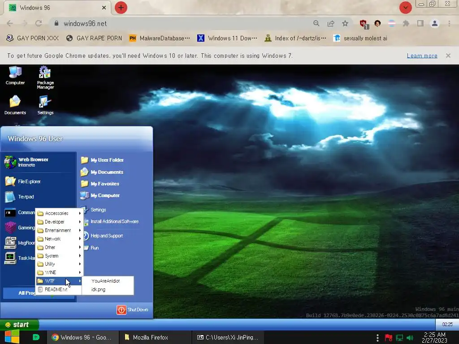This screenshot has height=344, width=459.
Task: Open the Chrome profile avatar
Action: pos(435,23)
